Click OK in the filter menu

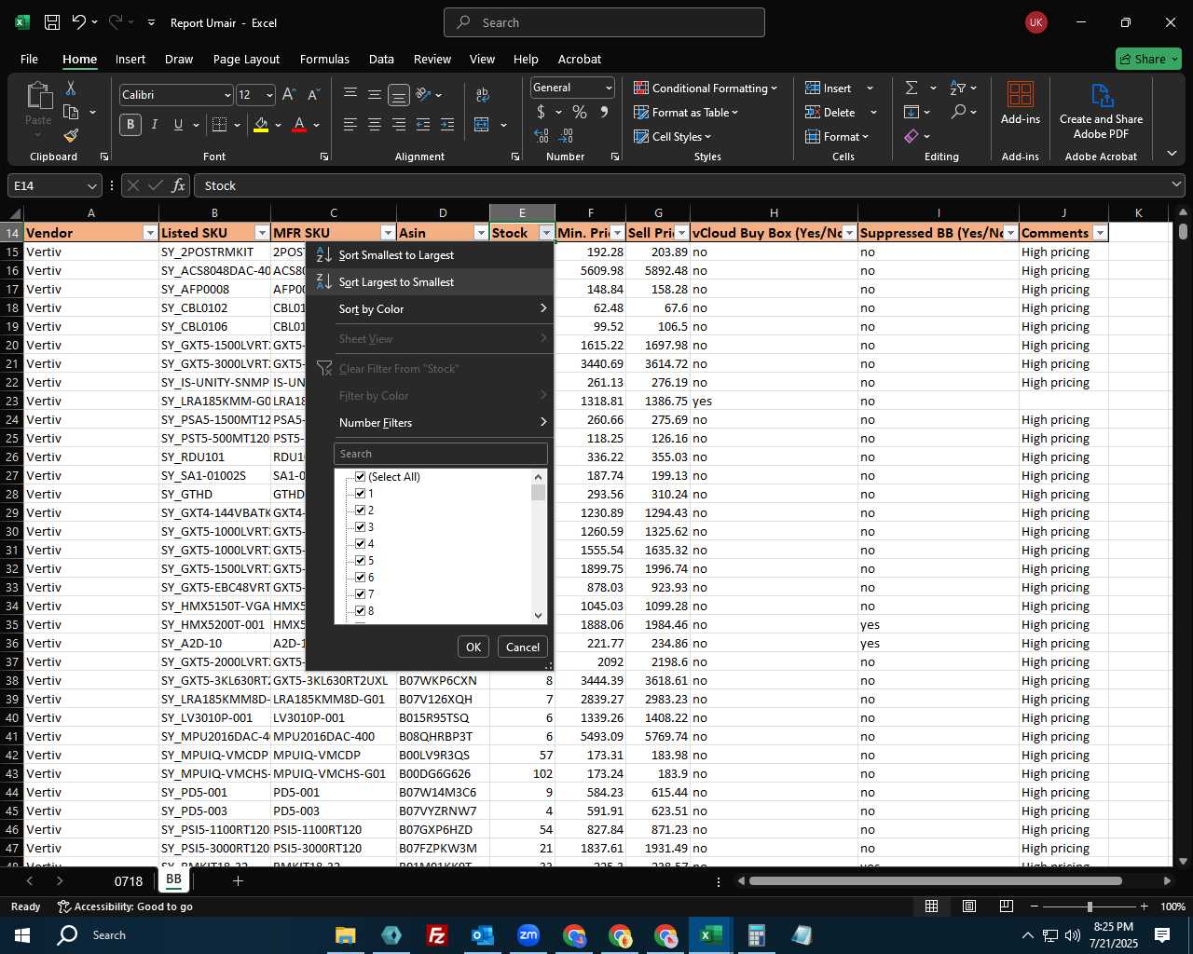pyautogui.click(x=473, y=647)
